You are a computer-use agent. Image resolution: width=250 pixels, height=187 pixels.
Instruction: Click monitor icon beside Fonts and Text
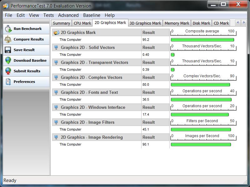pyautogui.click(x=56, y=92)
